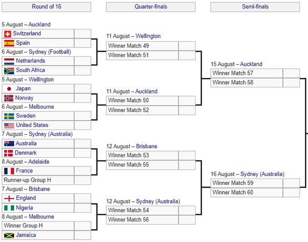Click the England flag icon
This screenshot has height=242, width=308.
pos(9,198)
